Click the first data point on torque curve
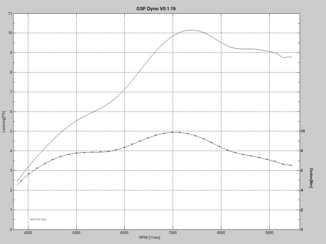The width and height of the screenshot is (326, 244). coord(21,181)
